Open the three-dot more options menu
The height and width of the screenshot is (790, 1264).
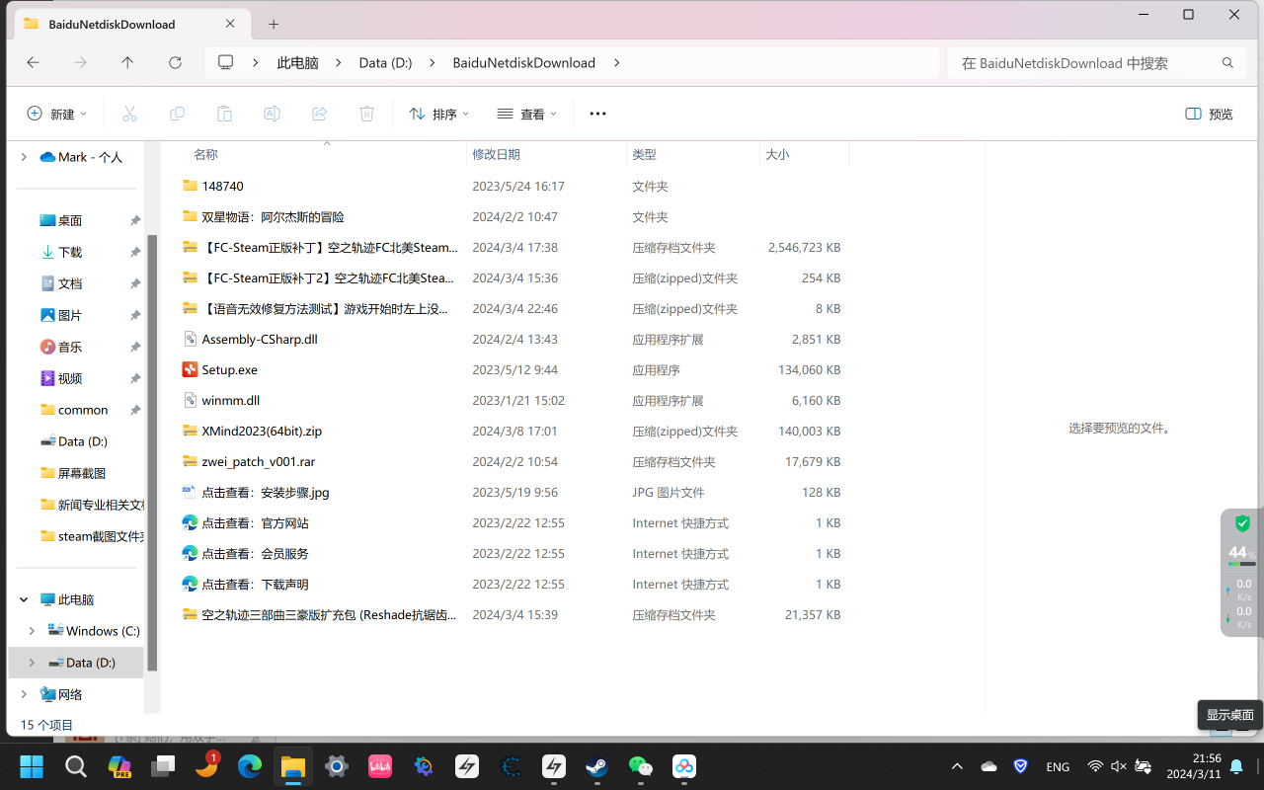point(597,114)
